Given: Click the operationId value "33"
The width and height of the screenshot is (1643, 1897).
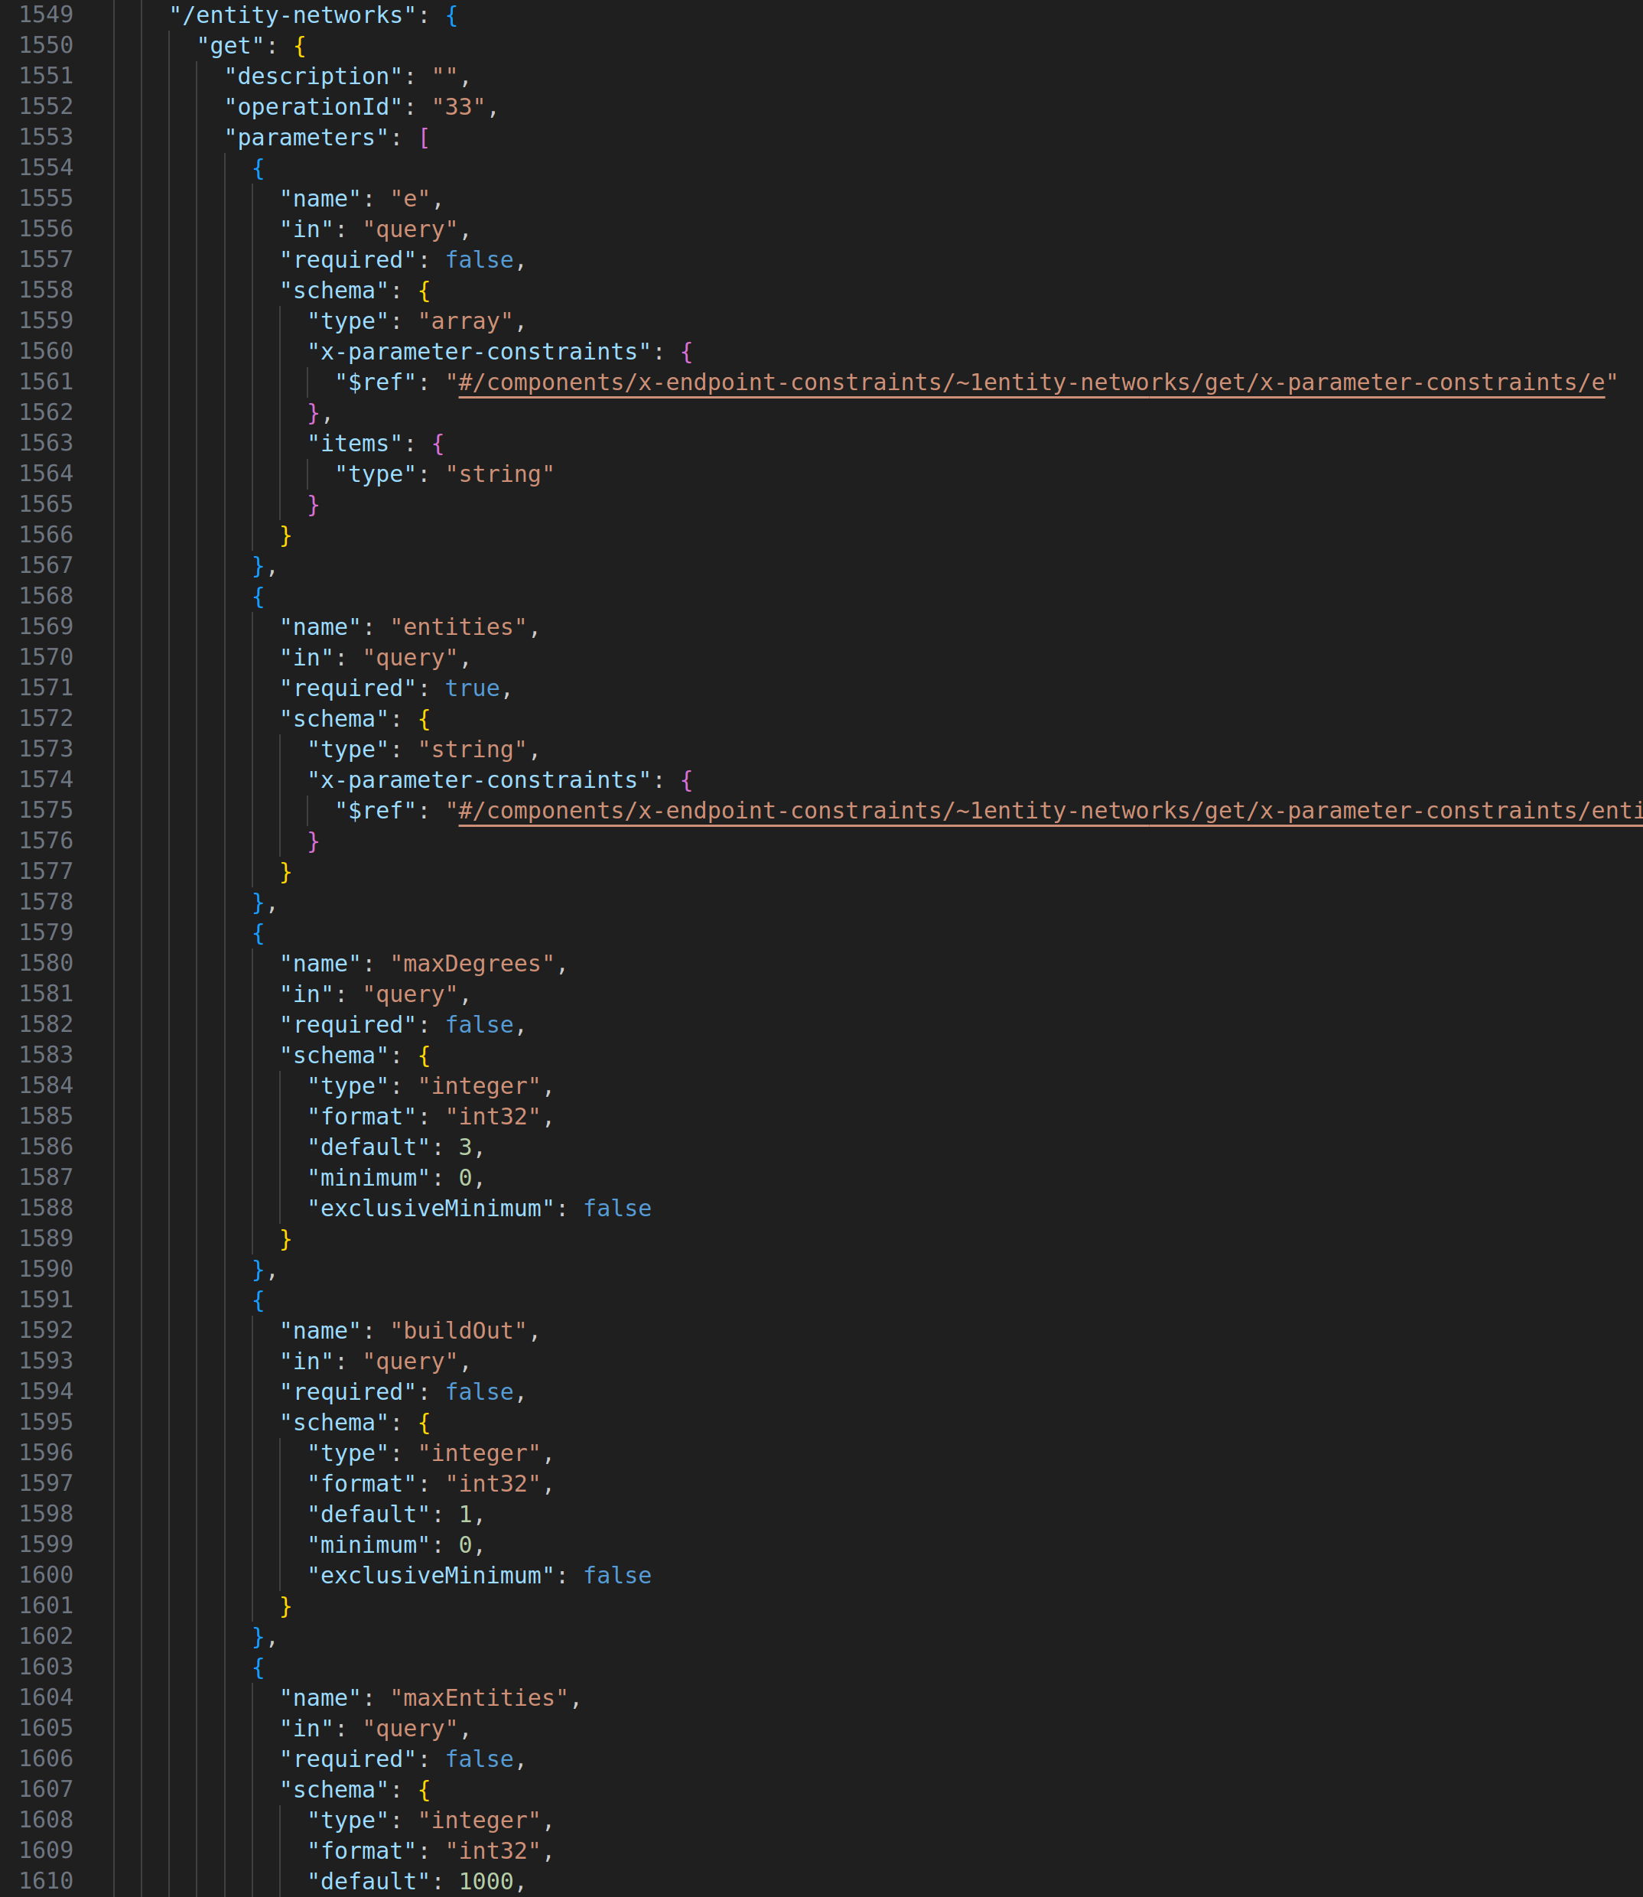Looking at the screenshot, I should point(457,107).
